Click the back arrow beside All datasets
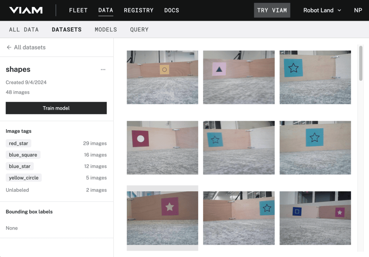The height and width of the screenshot is (257, 369). (x=8, y=47)
